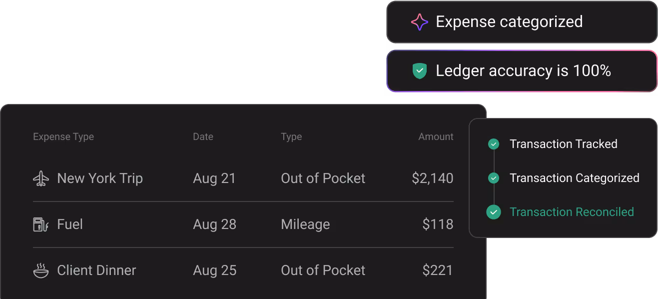The width and height of the screenshot is (658, 299).
Task: Click the Transaction Tracked checkmark
Action: pyautogui.click(x=494, y=144)
